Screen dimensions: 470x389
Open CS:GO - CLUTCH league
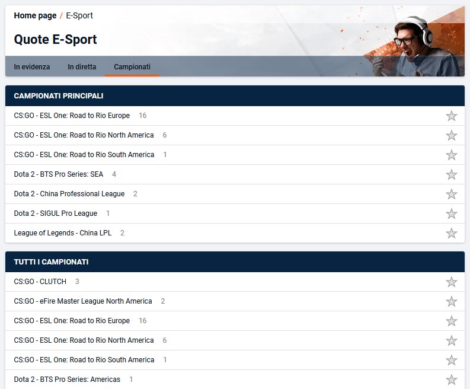tap(40, 281)
